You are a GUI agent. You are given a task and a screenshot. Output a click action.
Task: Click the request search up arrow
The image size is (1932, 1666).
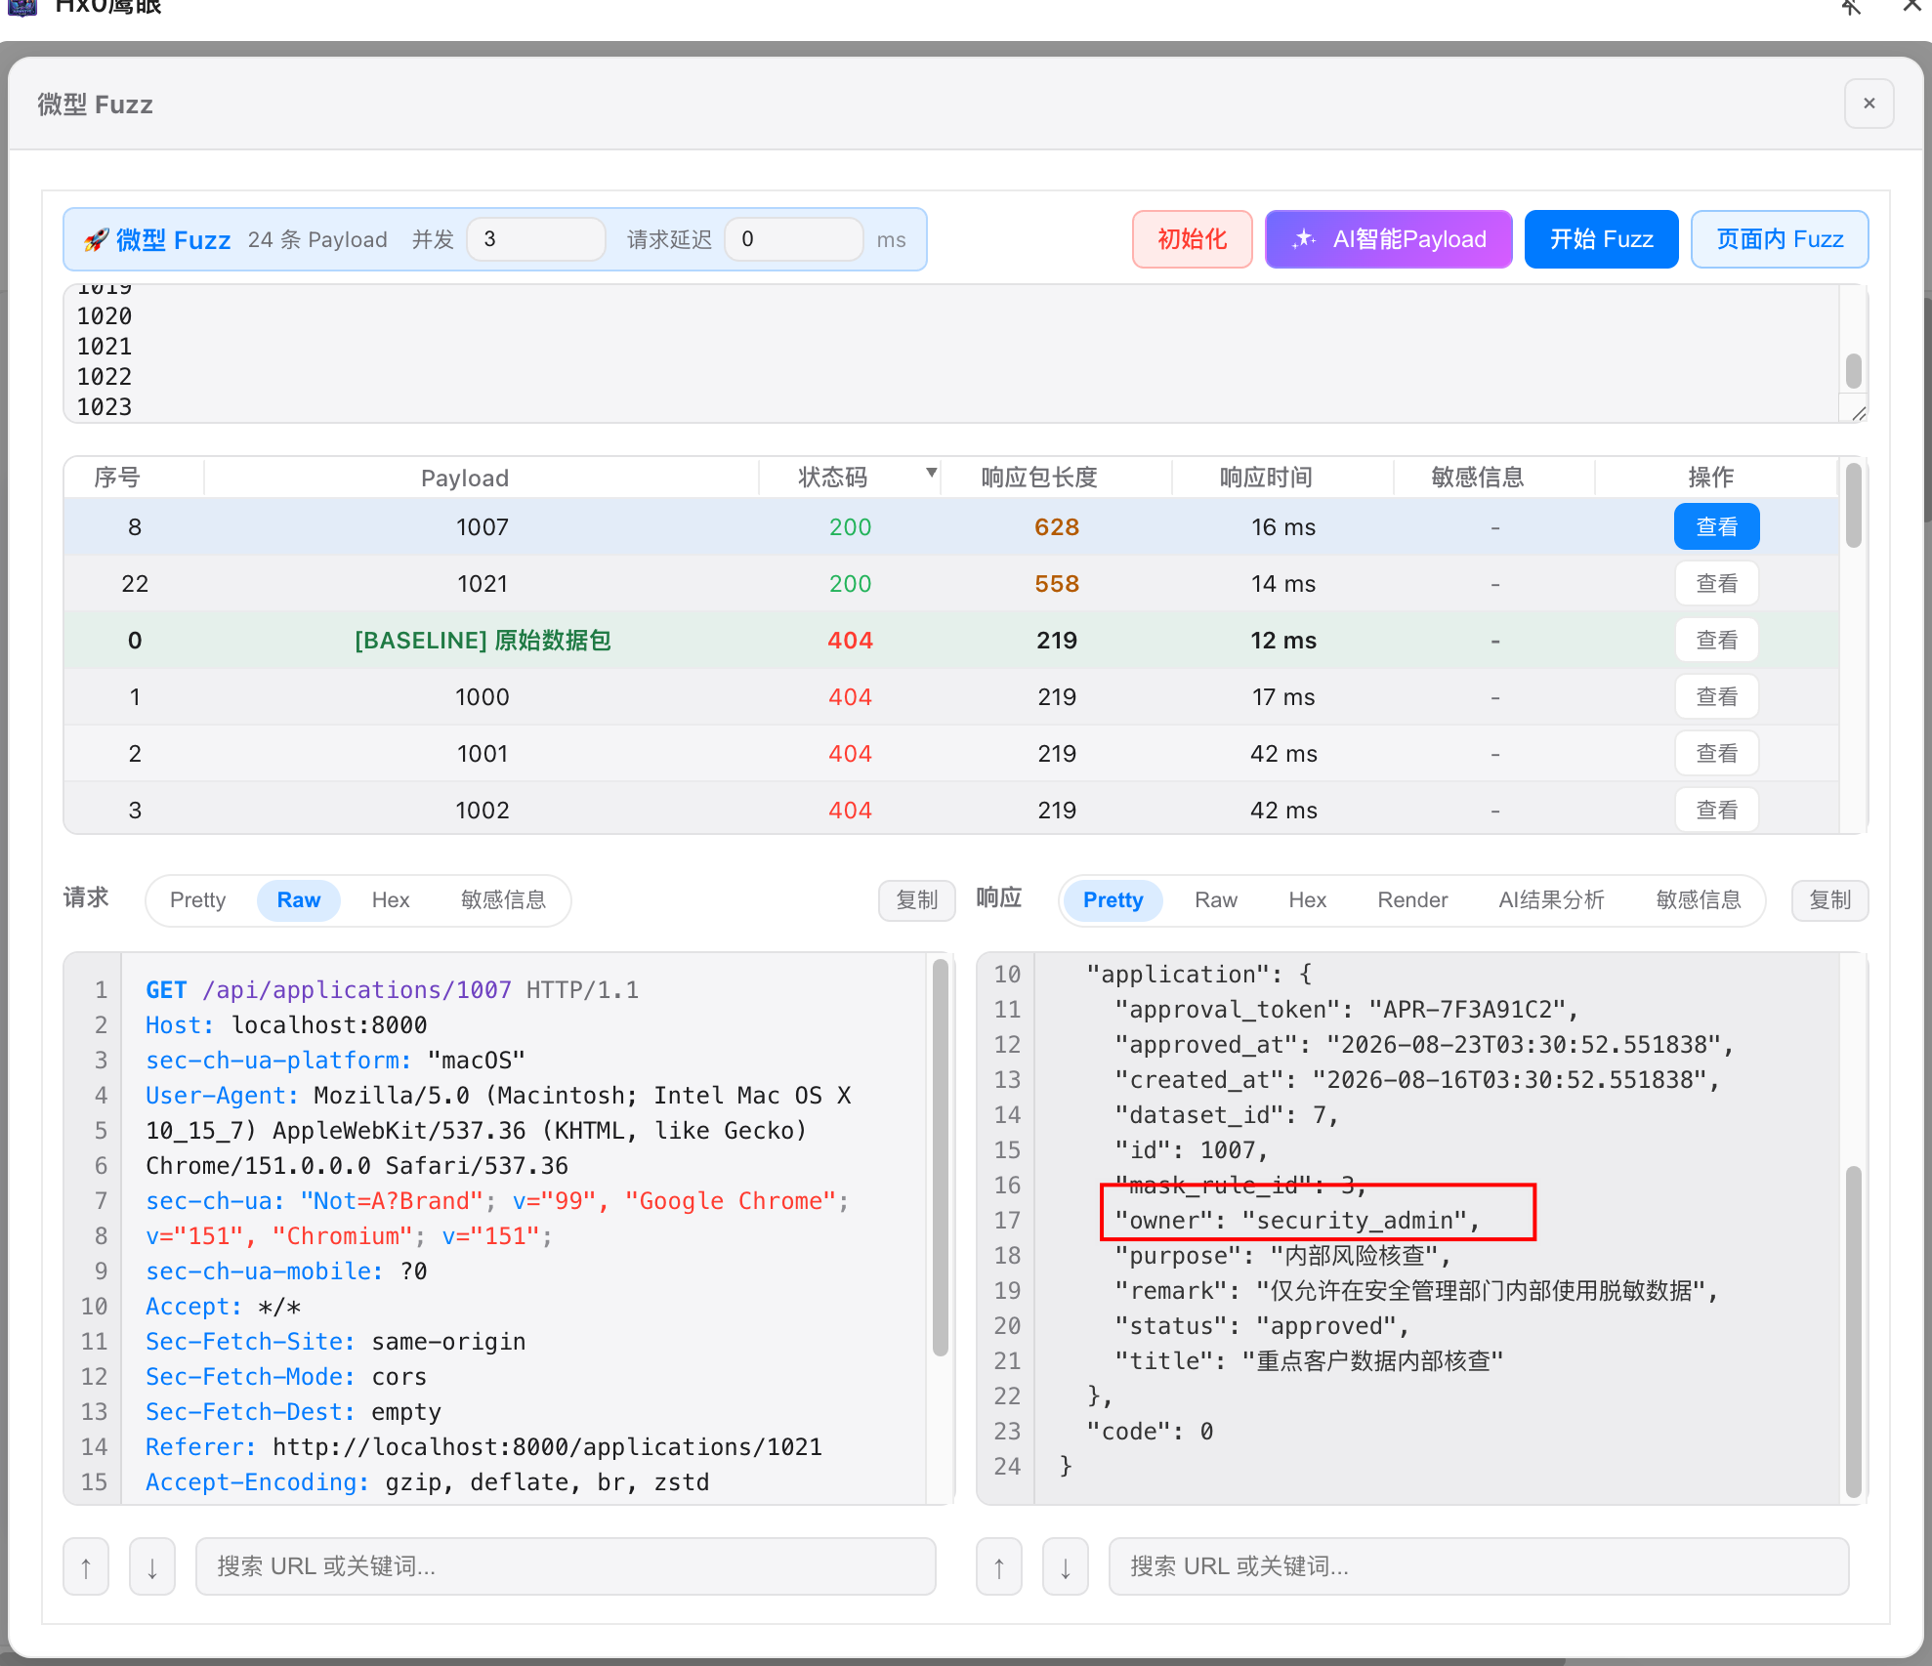[x=86, y=1566]
